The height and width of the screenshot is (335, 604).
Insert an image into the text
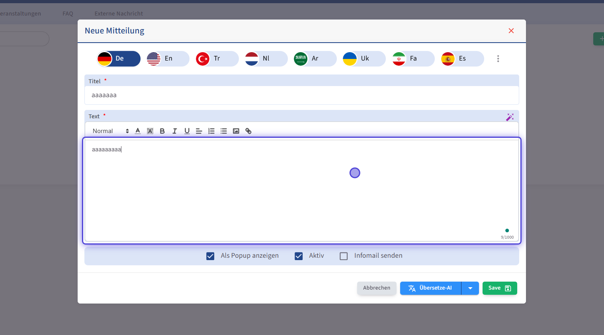click(236, 131)
